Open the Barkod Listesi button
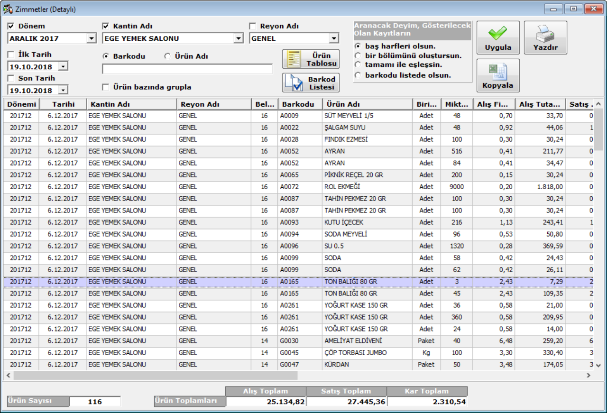Screen dimensions: 607x413 click(311, 83)
